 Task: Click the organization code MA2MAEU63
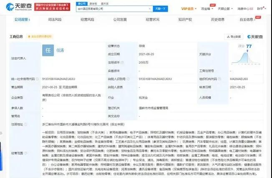[239, 79]
